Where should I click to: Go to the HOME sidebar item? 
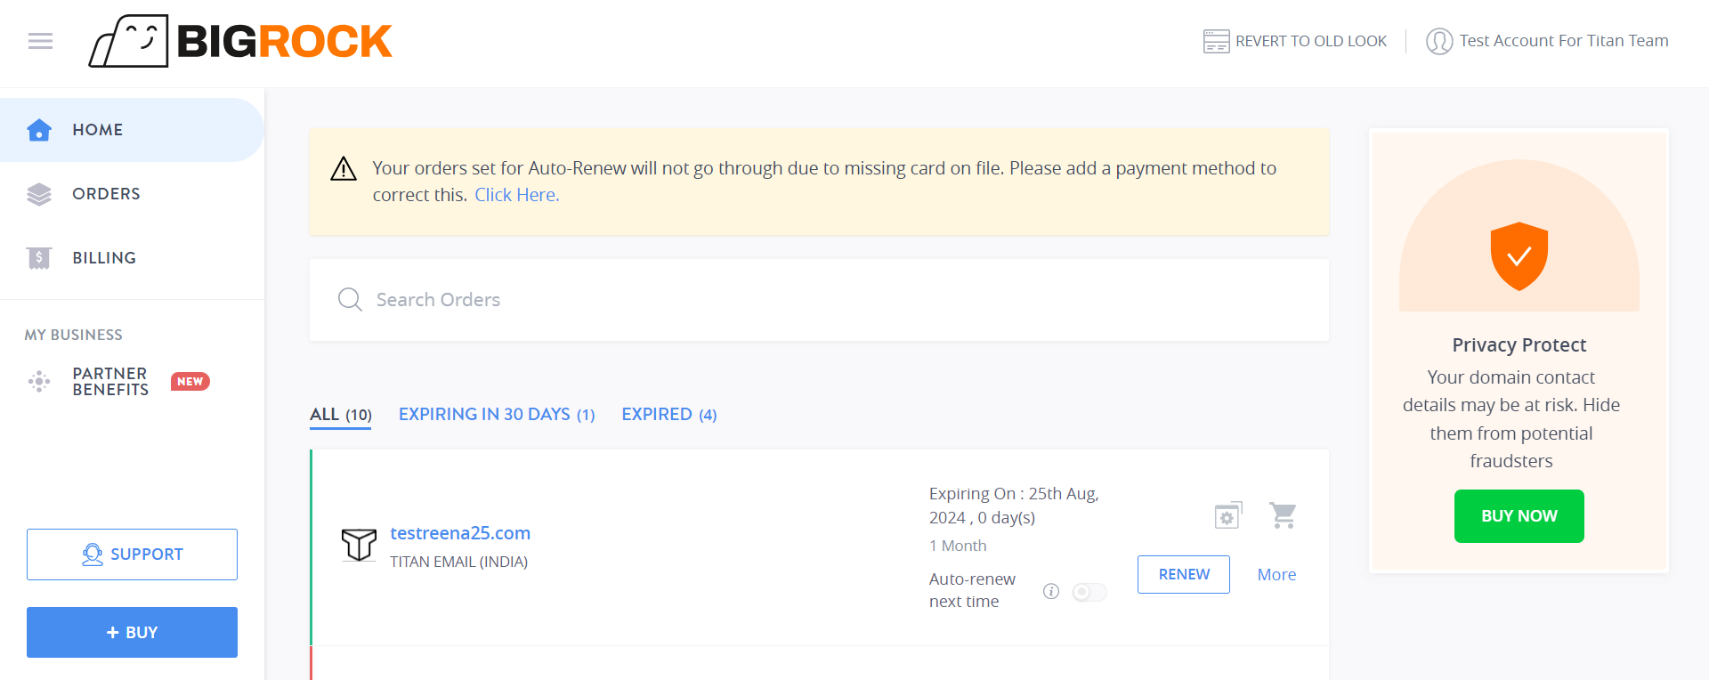tap(132, 130)
